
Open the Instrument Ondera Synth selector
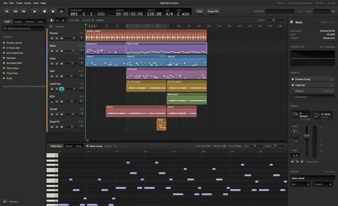[313, 31]
